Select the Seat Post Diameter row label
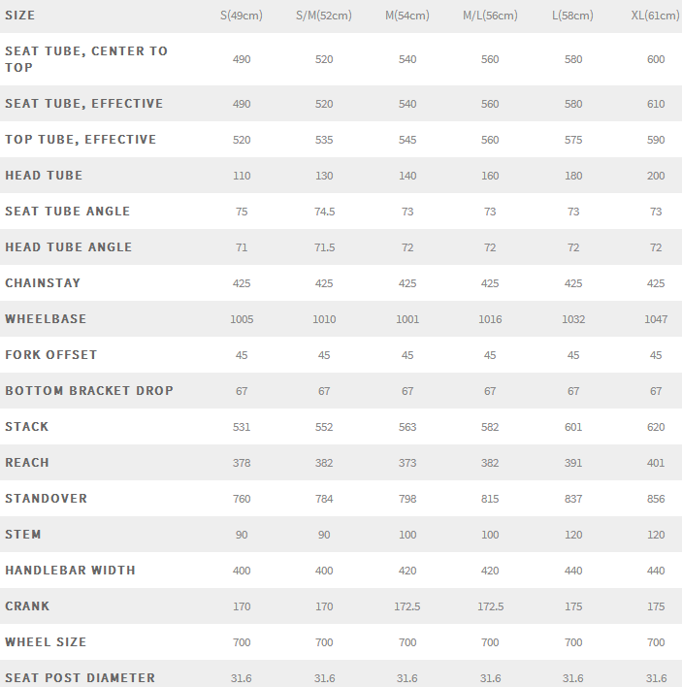This screenshot has height=687, width=682. pos(80,678)
